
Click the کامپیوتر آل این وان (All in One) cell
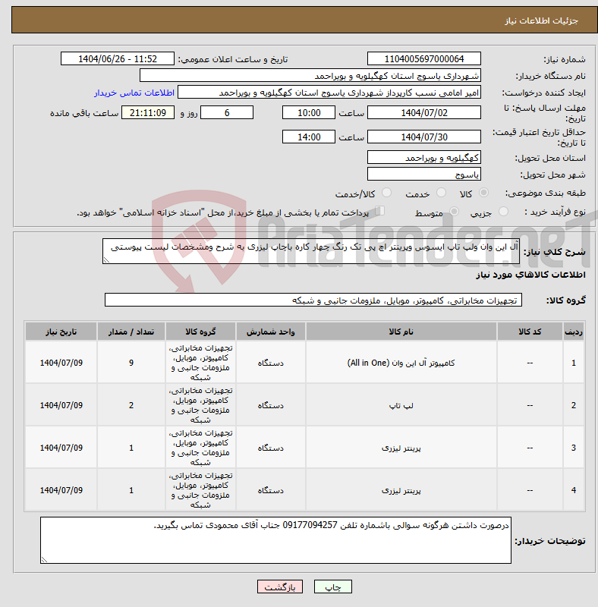click(401, 363)
